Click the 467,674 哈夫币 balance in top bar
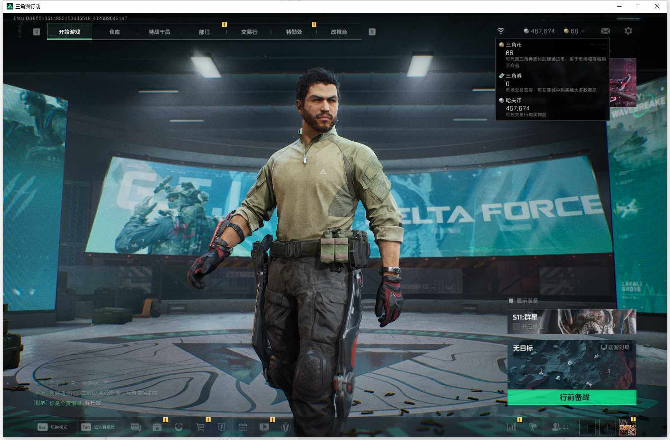 (x=539, y=31)
